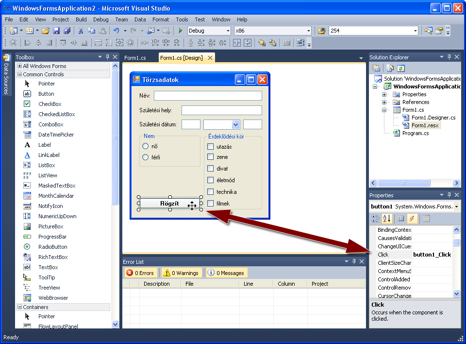Image resolution: width=466 pixels, height=344 pixels.
Task: Click the Add New Item toolbar icon
Action: [x=30, y=31]
